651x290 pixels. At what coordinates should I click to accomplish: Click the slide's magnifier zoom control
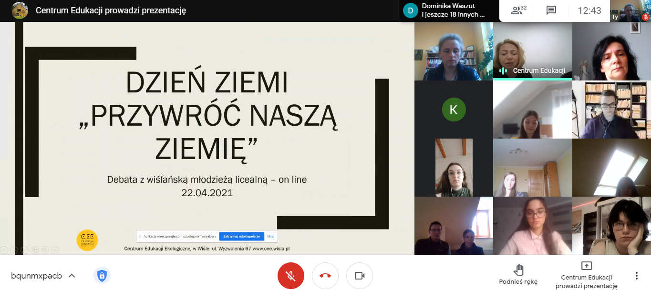pos(44,250)
